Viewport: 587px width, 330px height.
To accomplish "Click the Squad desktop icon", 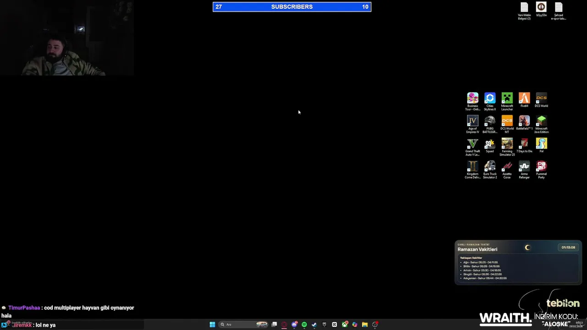I will tap(490, 146).
